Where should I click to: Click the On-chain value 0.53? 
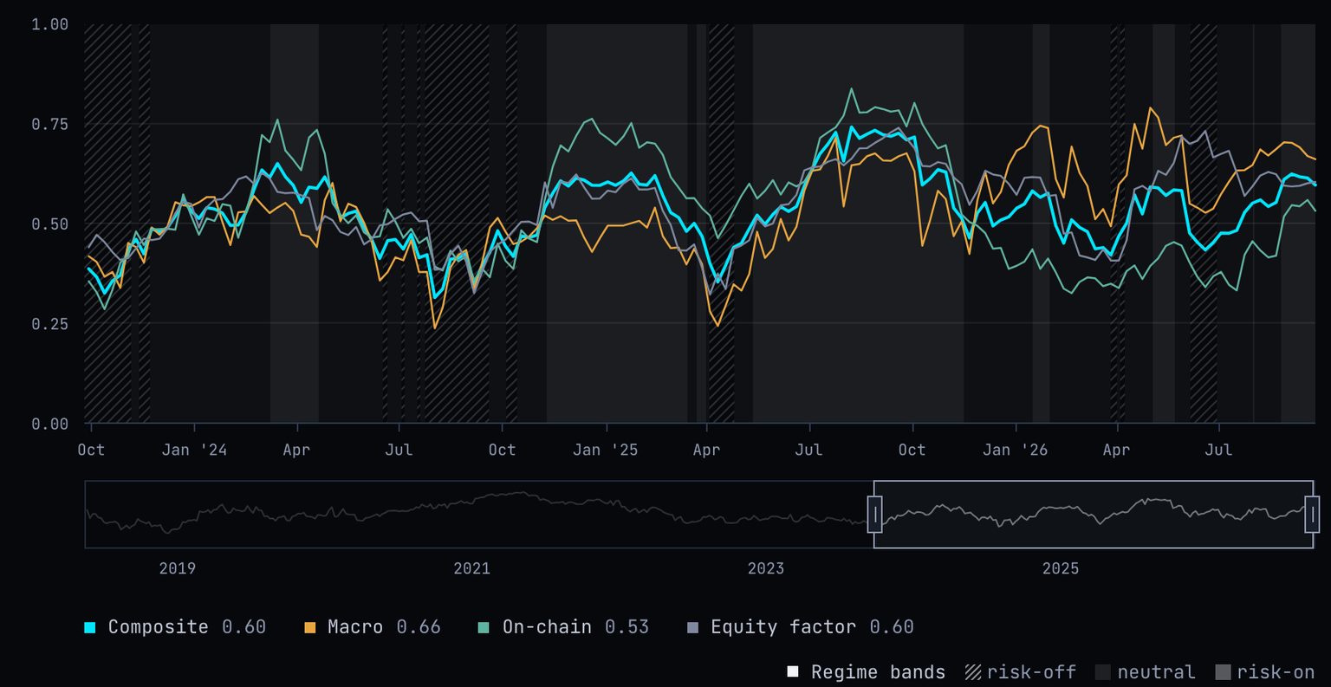[627, 627]
